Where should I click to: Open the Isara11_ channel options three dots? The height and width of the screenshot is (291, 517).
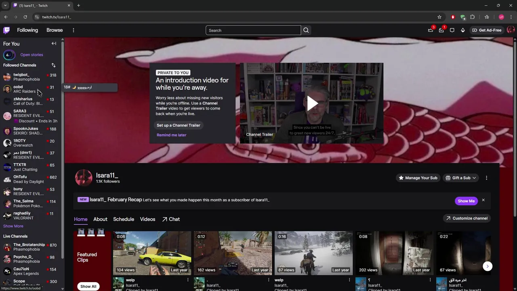pyautogui.click(x=486, y=178)
